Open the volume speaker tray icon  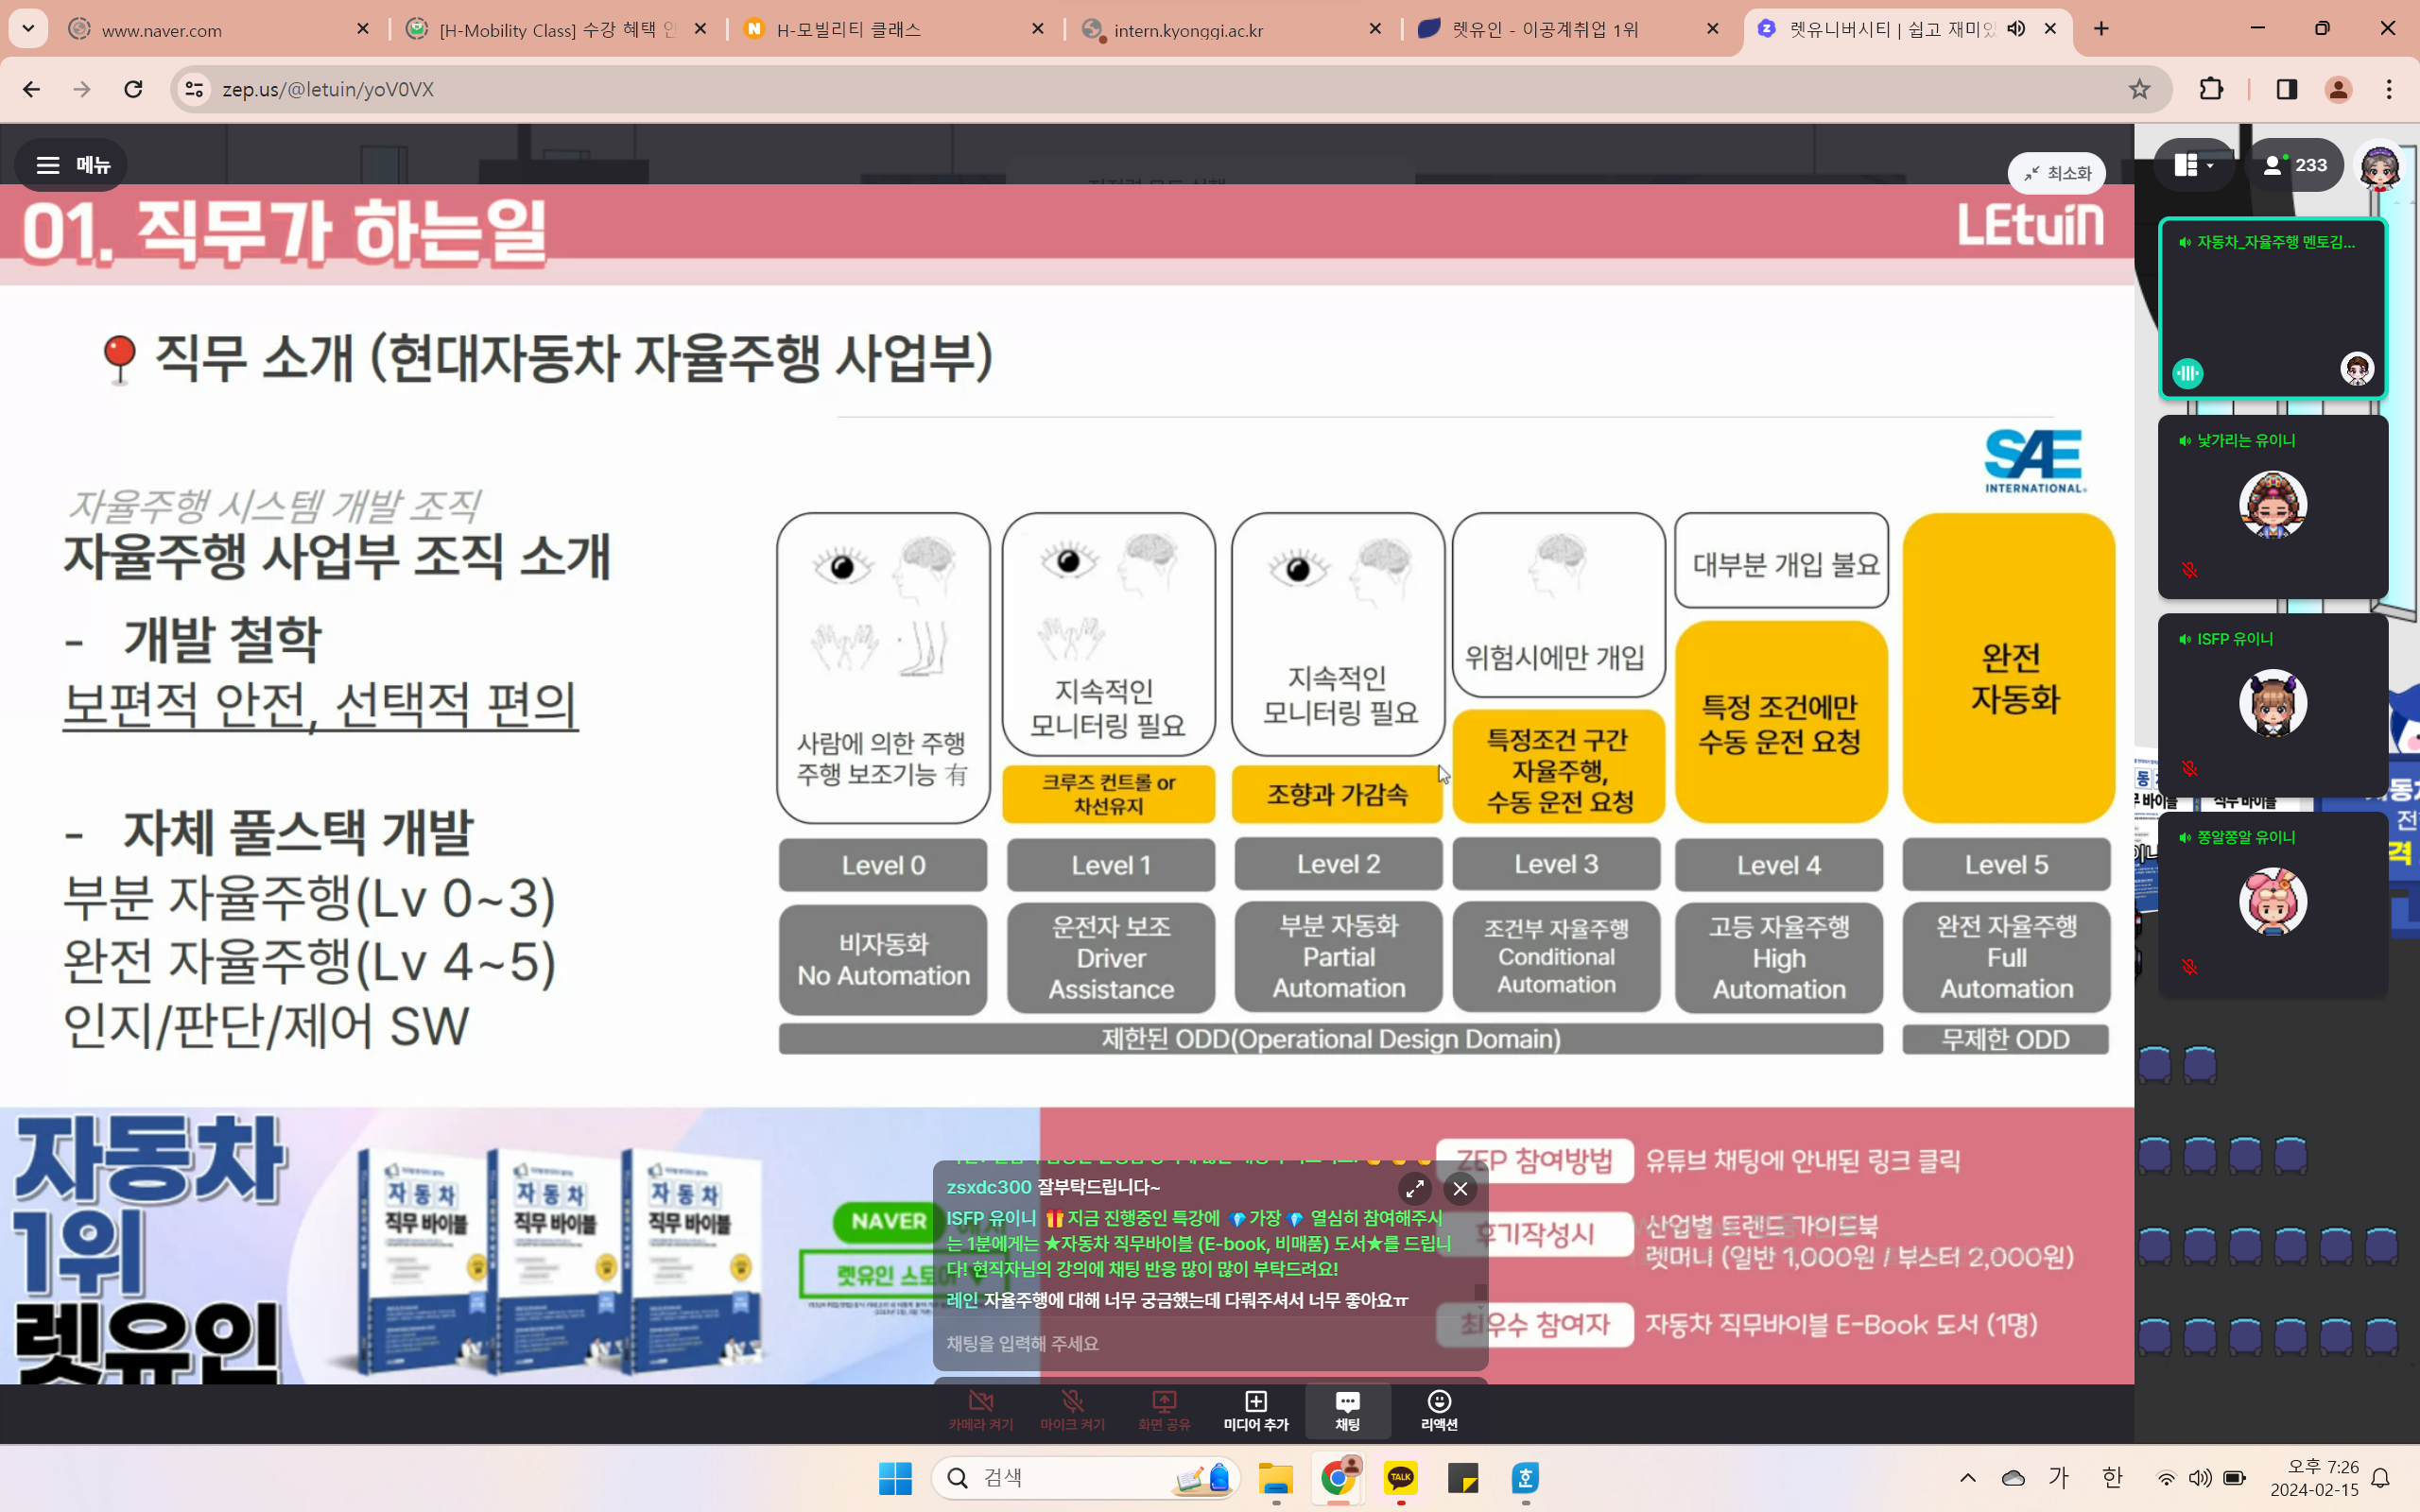click(2200, 1478)
